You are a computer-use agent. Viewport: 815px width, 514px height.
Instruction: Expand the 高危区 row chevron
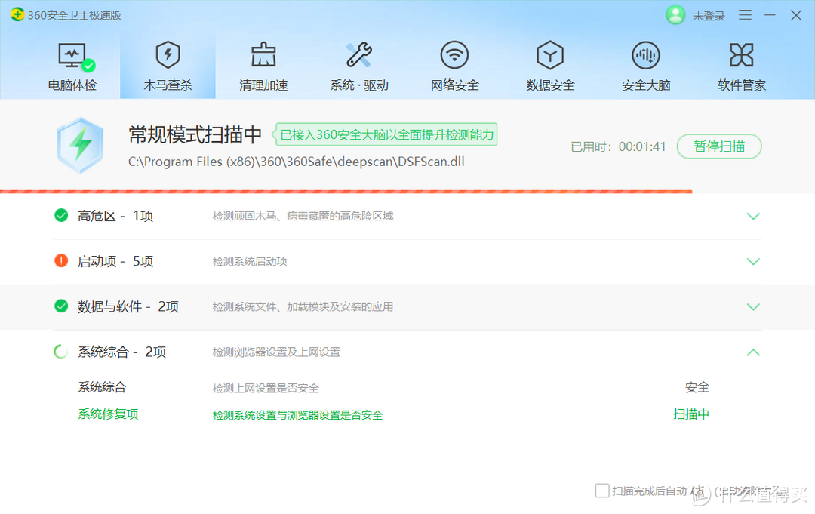(x=753, y=216)
